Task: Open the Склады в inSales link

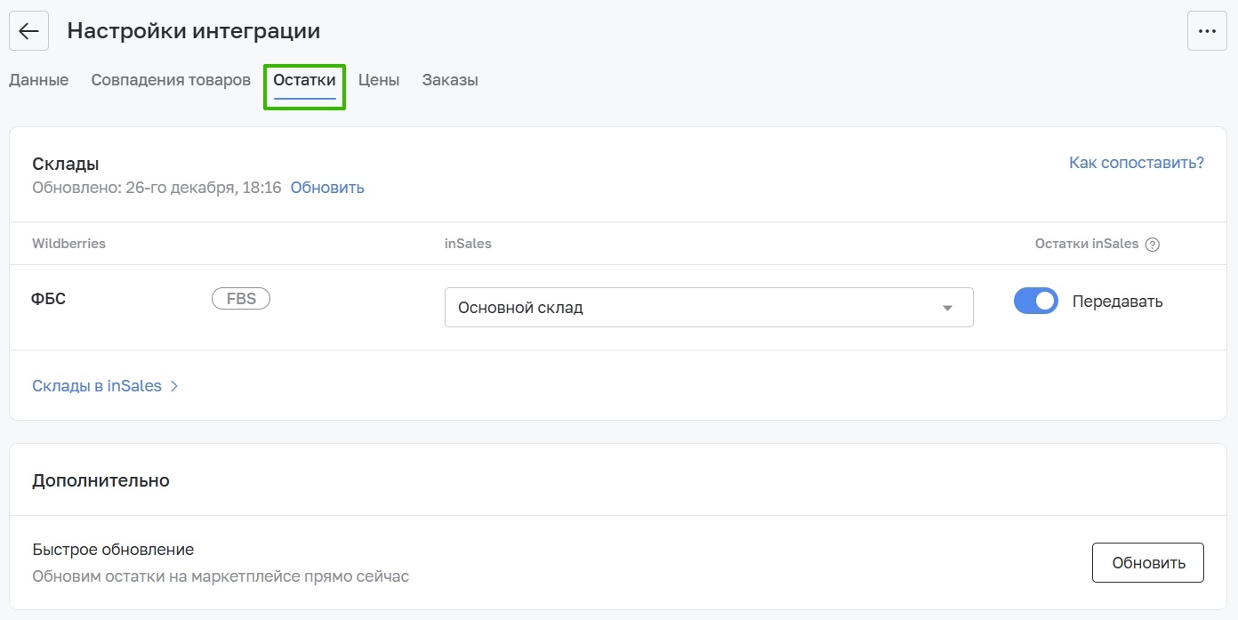Action: 97,386
